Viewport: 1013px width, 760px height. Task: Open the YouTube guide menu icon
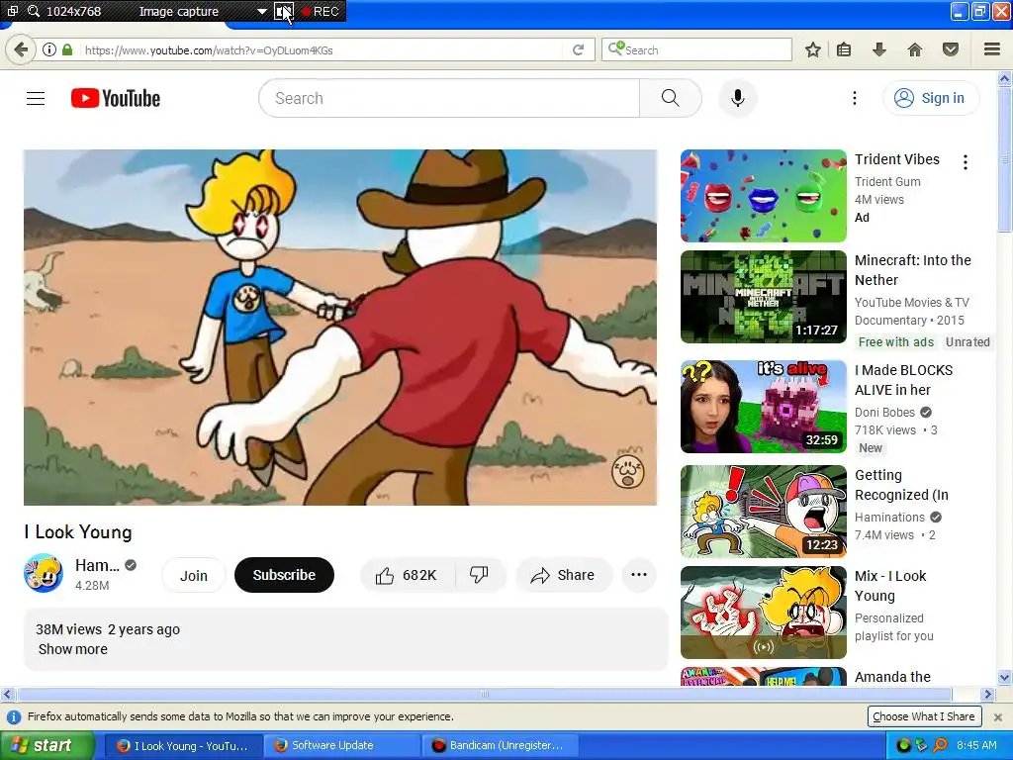point(36,98)
